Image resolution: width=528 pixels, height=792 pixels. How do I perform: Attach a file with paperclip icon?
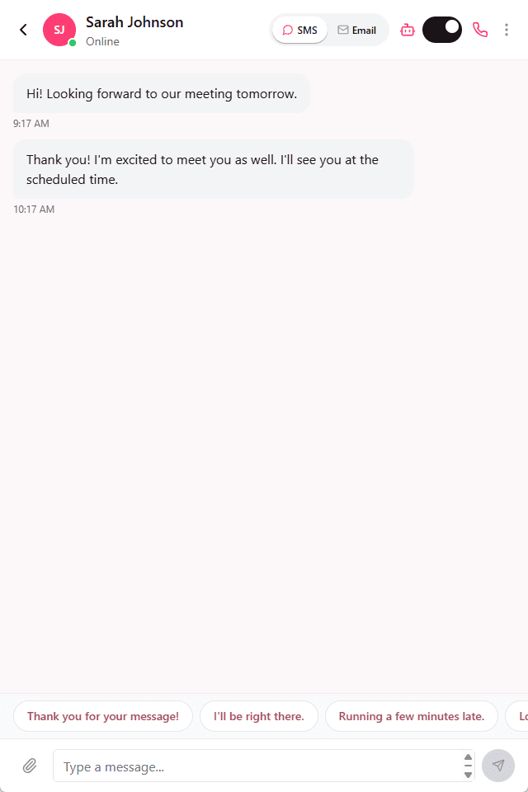coord(30,766)
